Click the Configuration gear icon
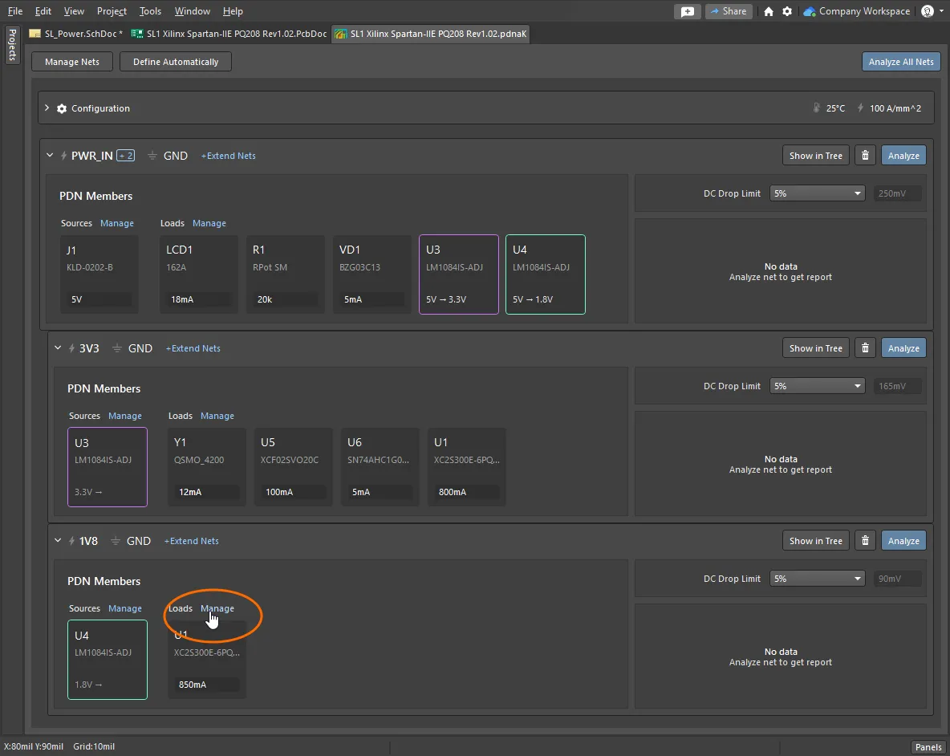This screenshot has width=950, height=756. [x=61, y=108]
